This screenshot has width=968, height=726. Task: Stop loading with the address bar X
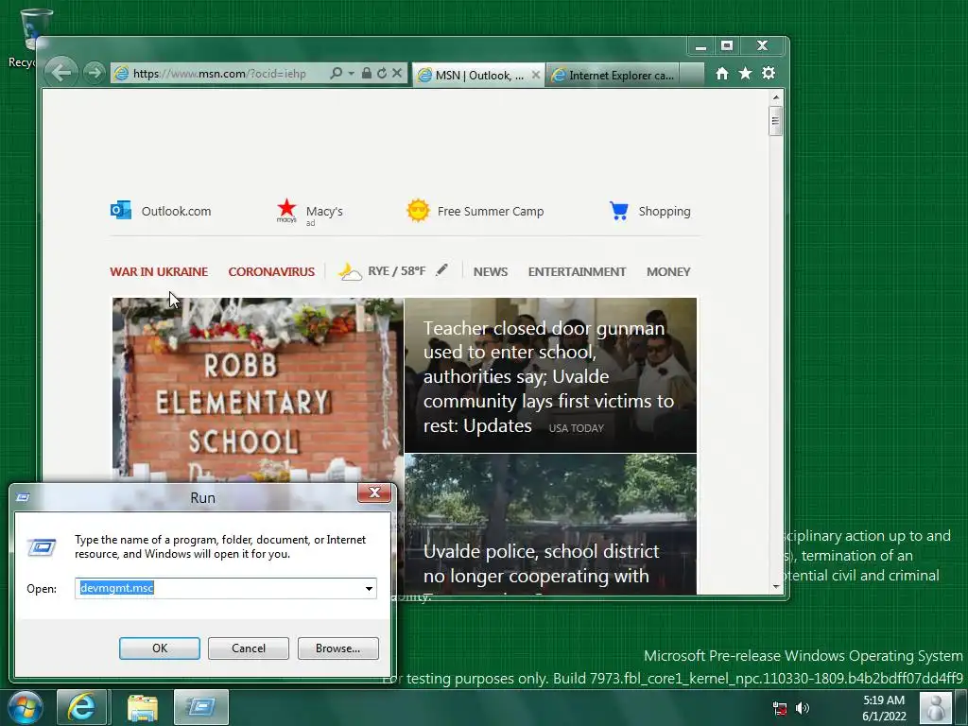tap(397, 74)
